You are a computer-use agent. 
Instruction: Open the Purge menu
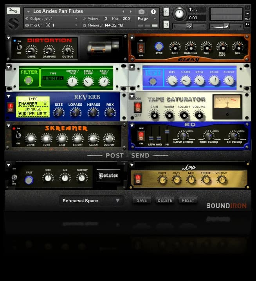click(x=147, y=18)
